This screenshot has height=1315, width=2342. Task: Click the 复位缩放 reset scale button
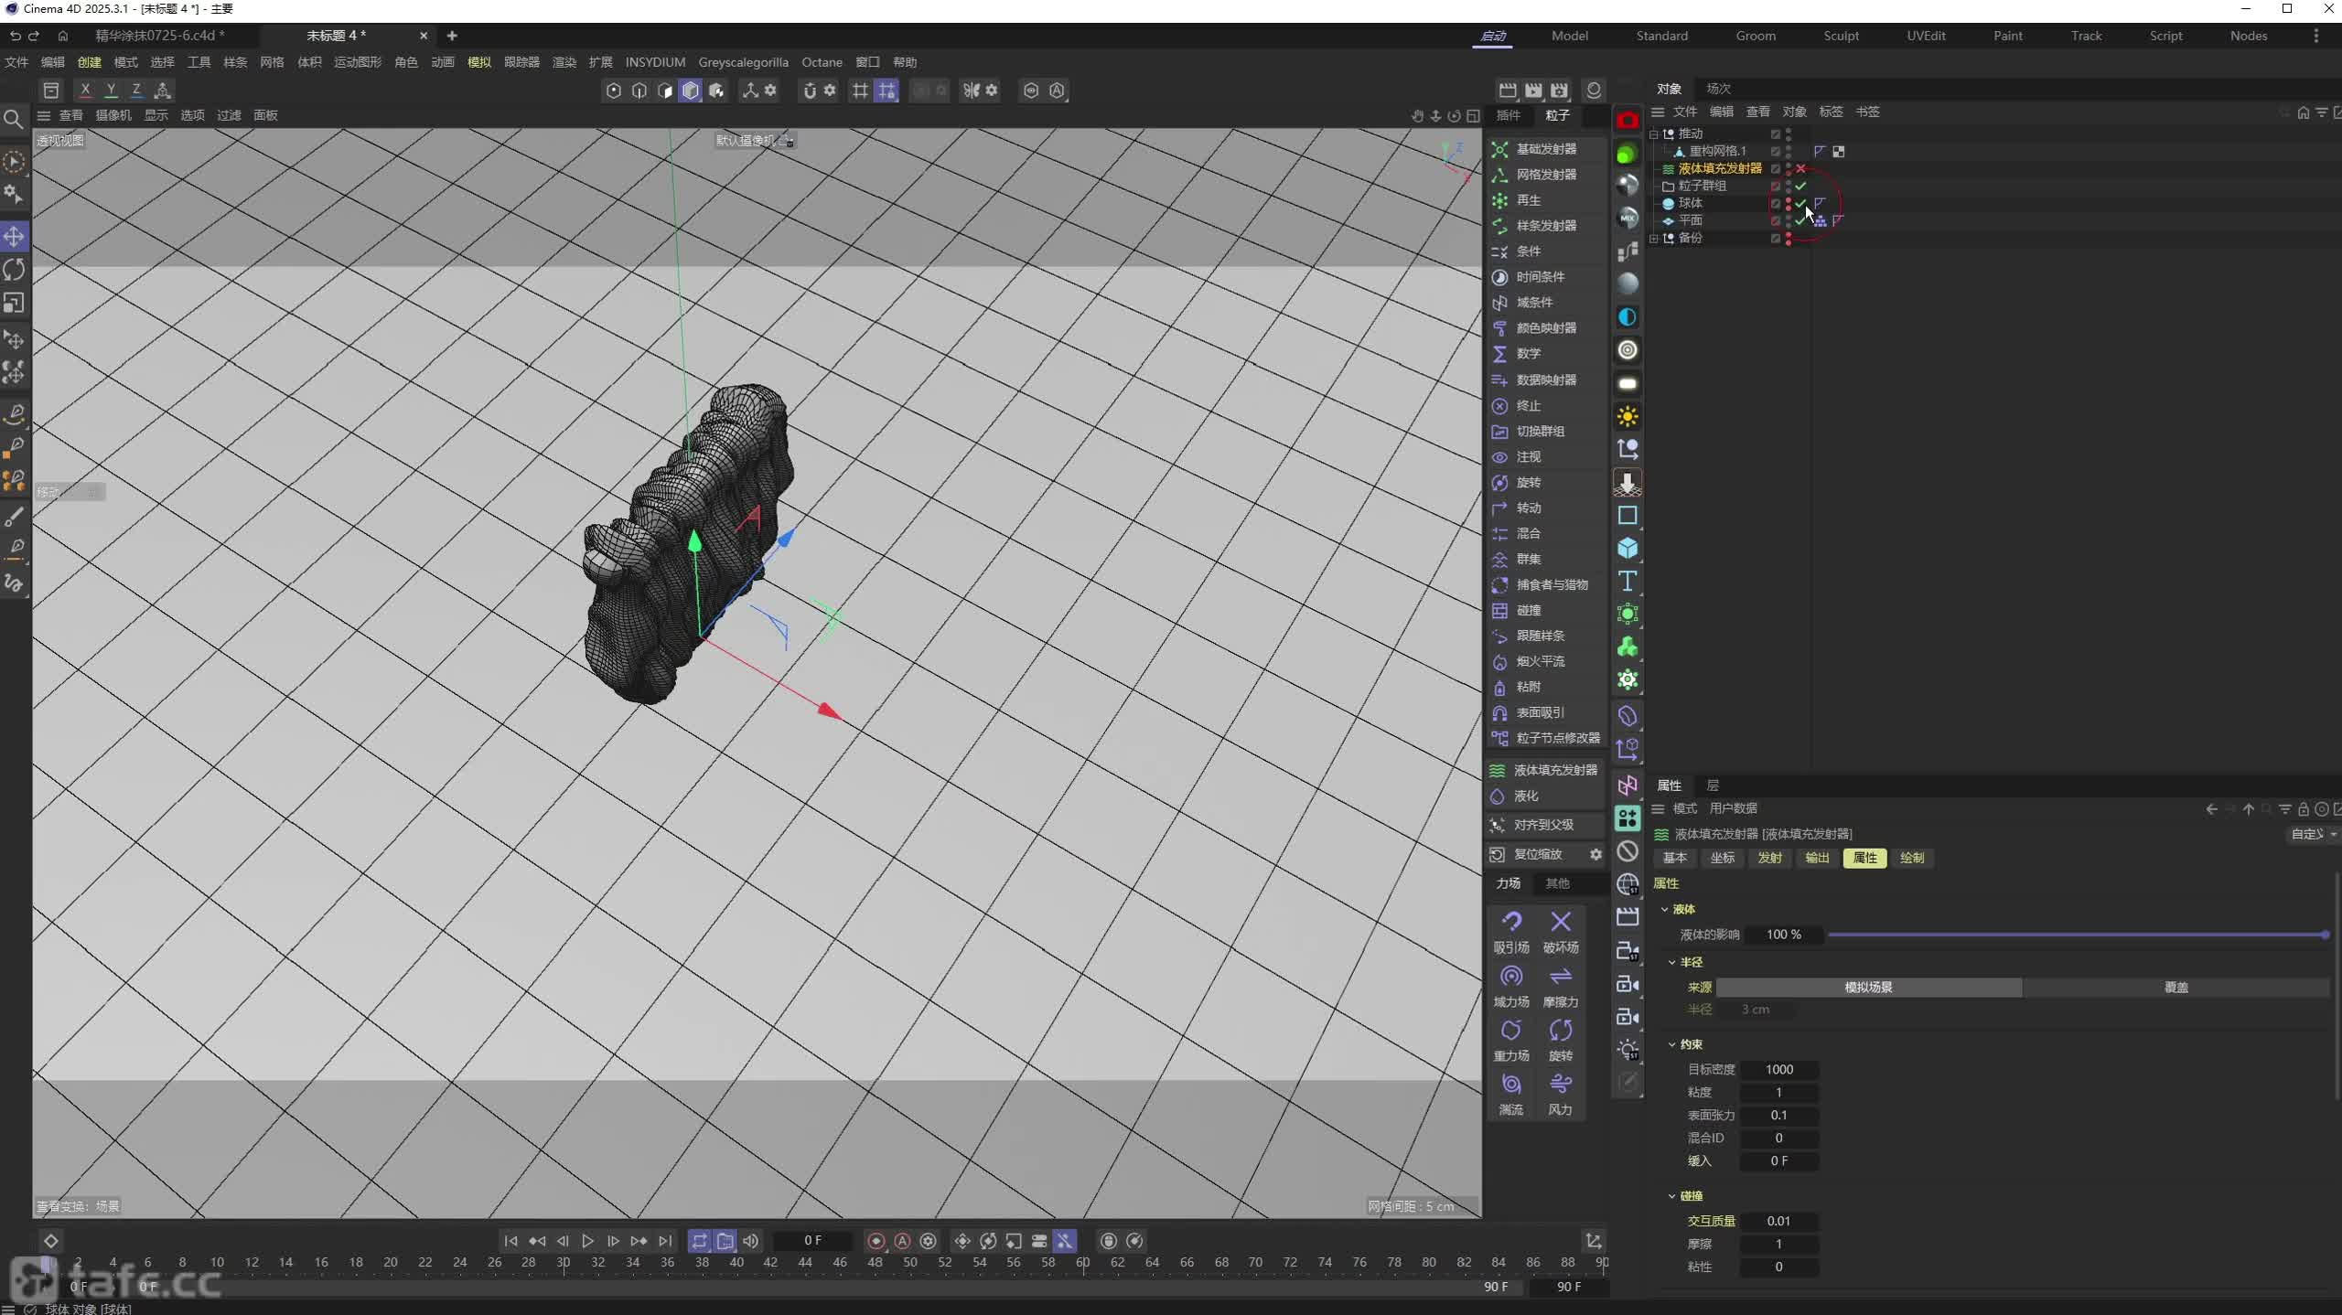point(1537,854)
